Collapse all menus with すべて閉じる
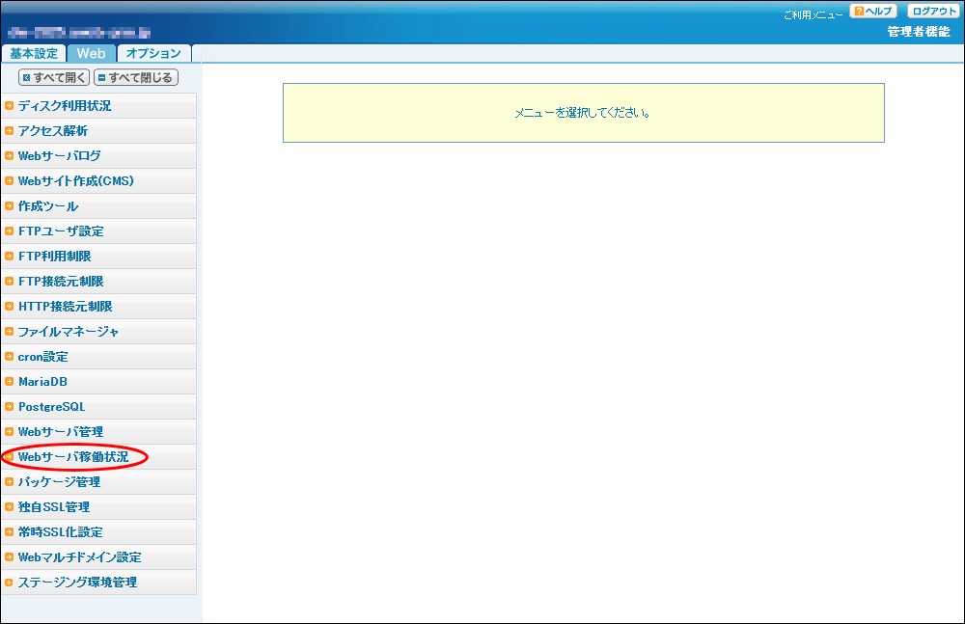 [x=136, y=77]
